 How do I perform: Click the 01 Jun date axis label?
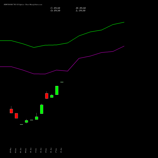click(15, 150)
